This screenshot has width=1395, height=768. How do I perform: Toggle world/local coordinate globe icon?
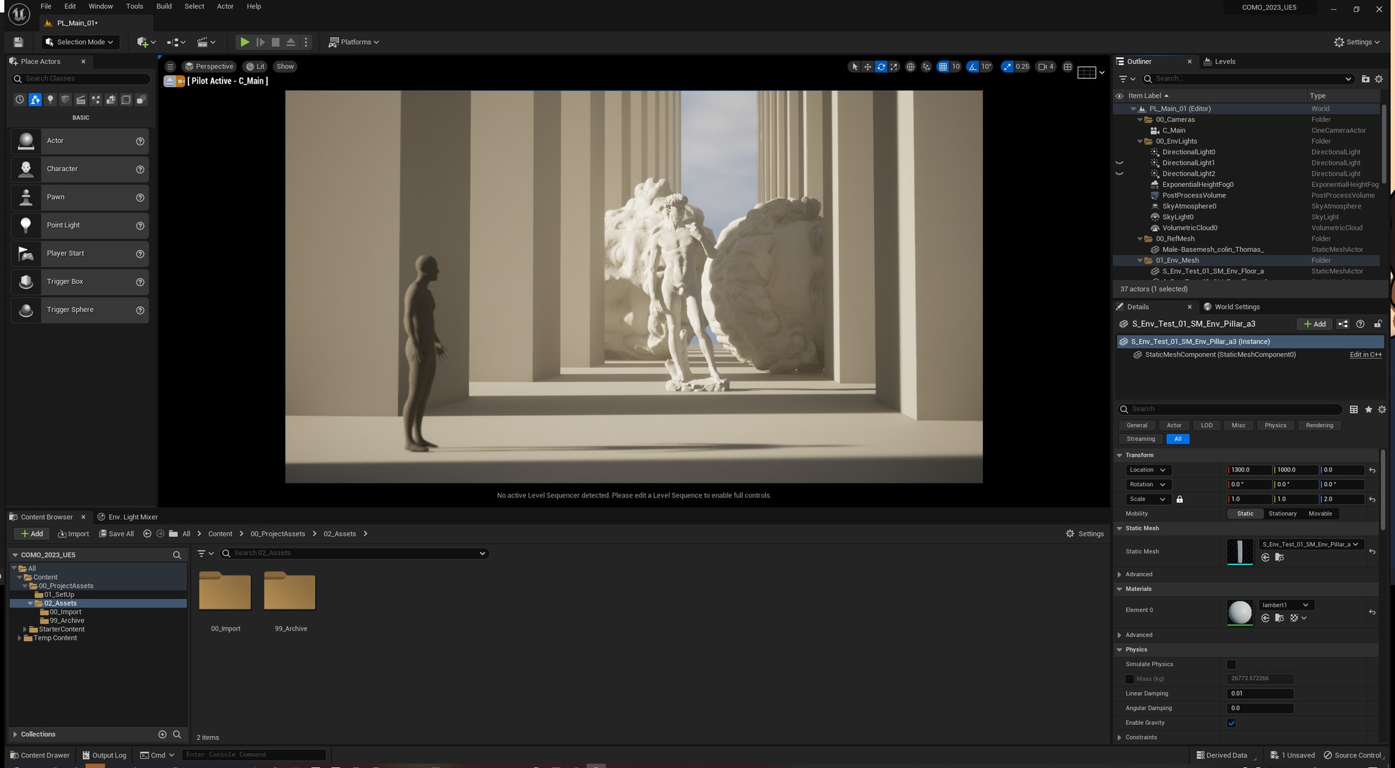(x=910, y=67)
